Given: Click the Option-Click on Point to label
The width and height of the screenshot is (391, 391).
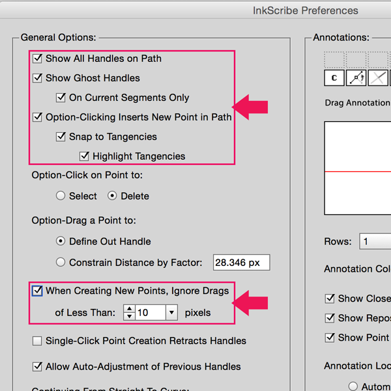Looking at the screenshot, I should pos(87,175).
